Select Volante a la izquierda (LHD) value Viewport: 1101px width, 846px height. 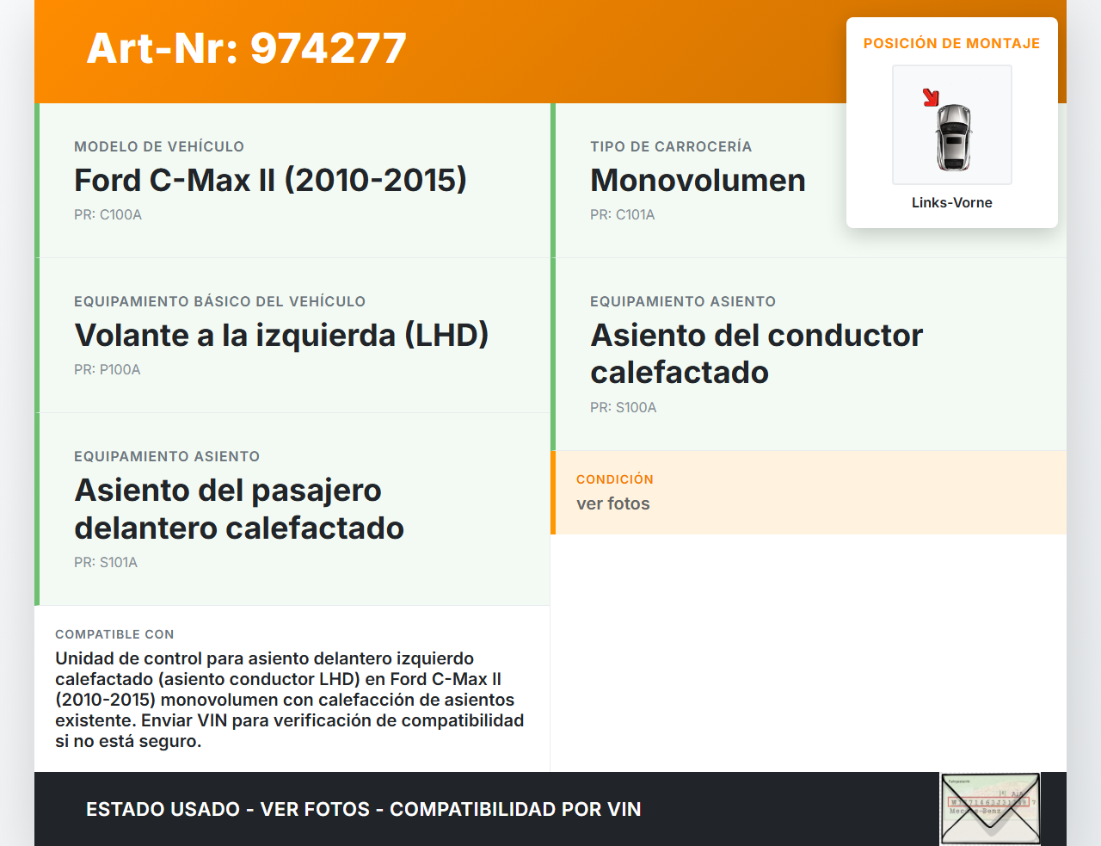[x=282, y=335]
